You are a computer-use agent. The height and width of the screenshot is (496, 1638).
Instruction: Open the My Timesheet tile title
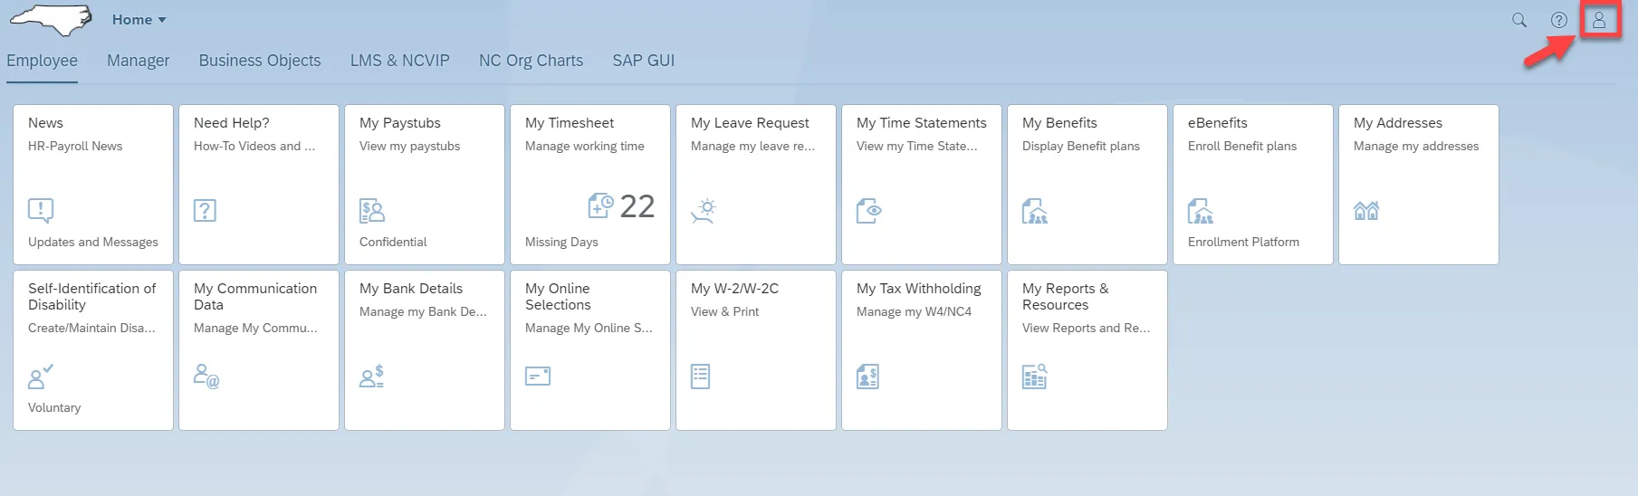point(570,123)
